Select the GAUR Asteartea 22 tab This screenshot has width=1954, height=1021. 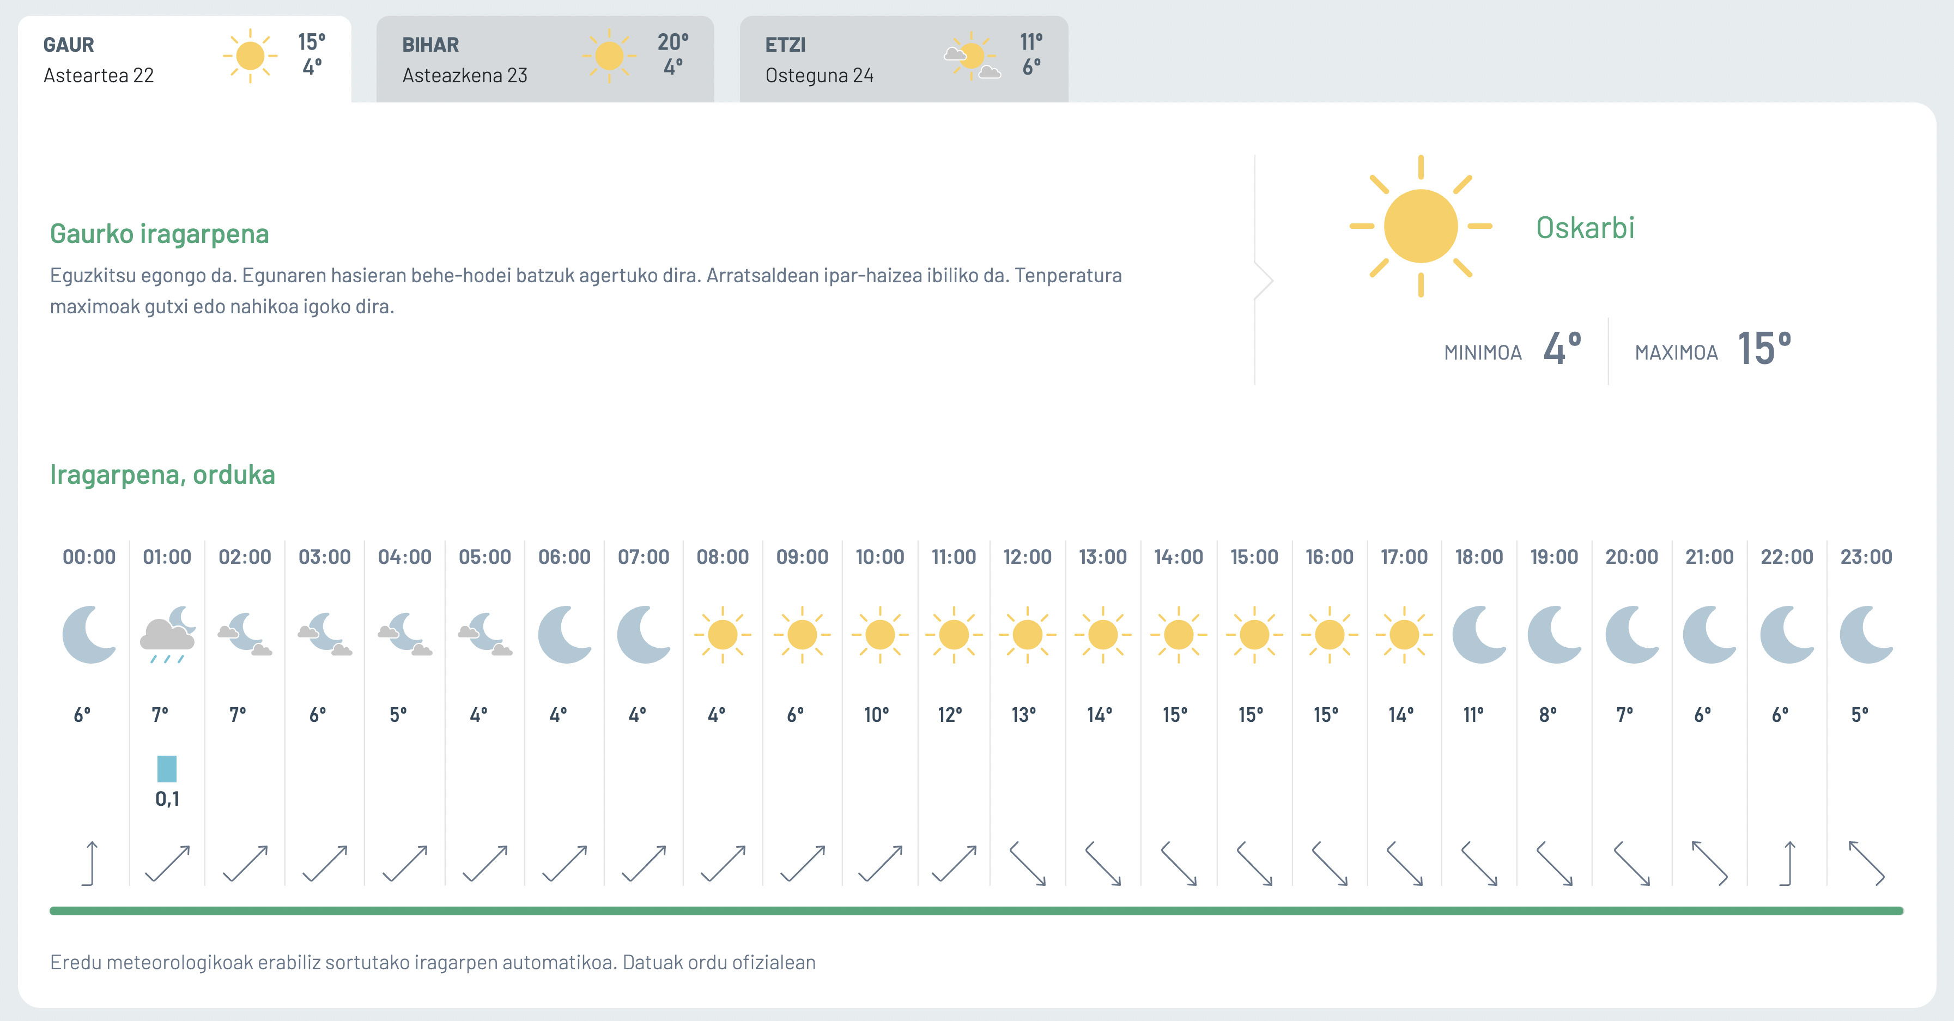pos(184,59)
